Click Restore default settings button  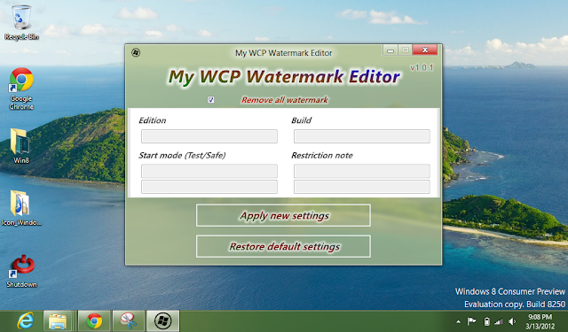(283, 246)
